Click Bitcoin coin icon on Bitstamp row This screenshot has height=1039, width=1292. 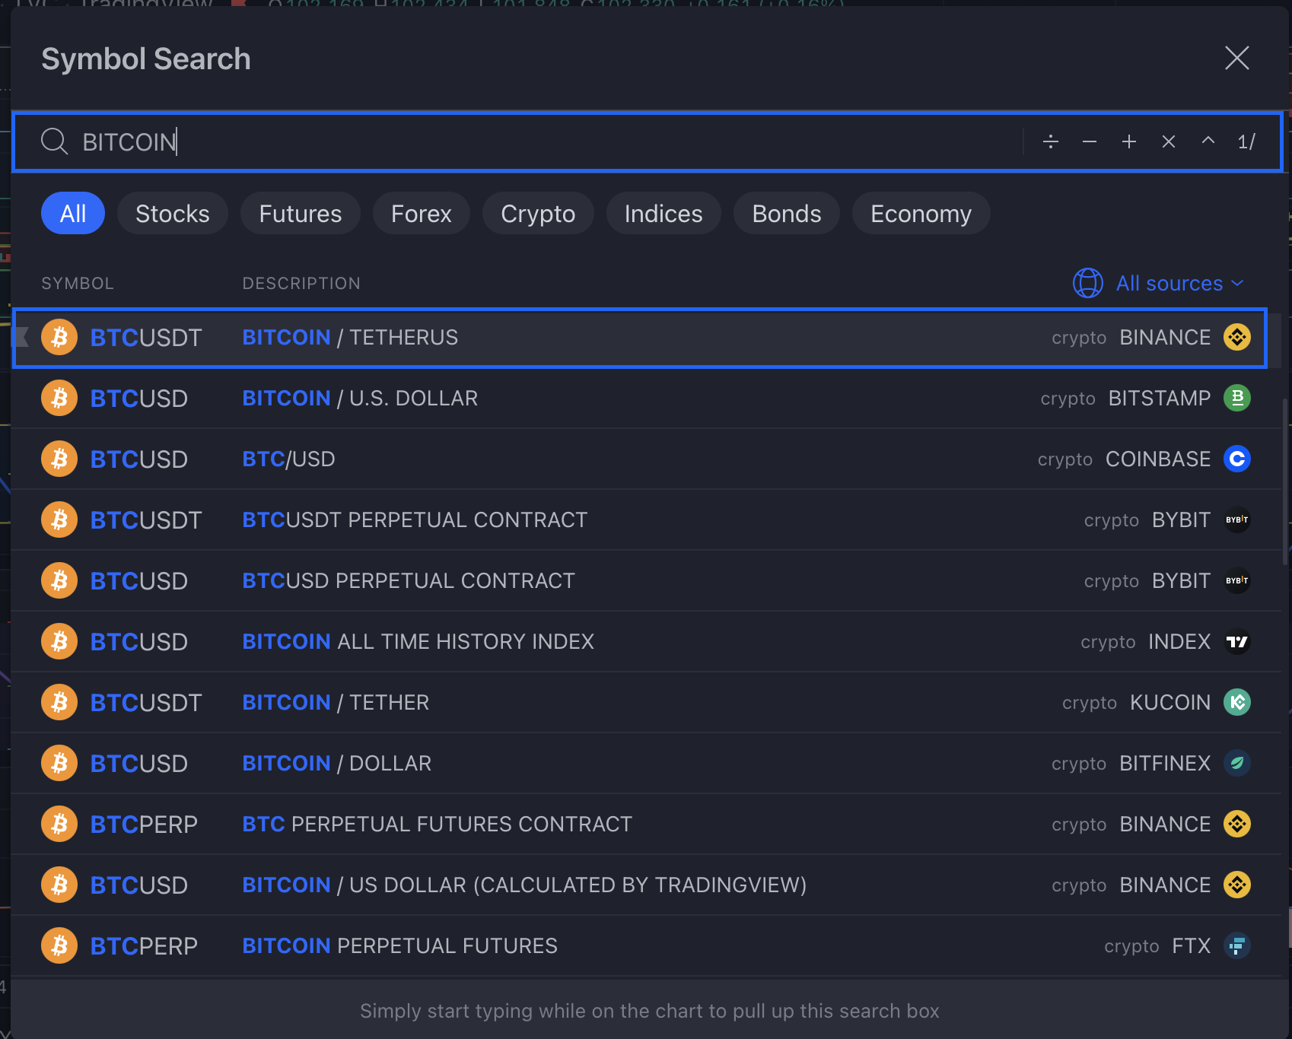(59, 398)
